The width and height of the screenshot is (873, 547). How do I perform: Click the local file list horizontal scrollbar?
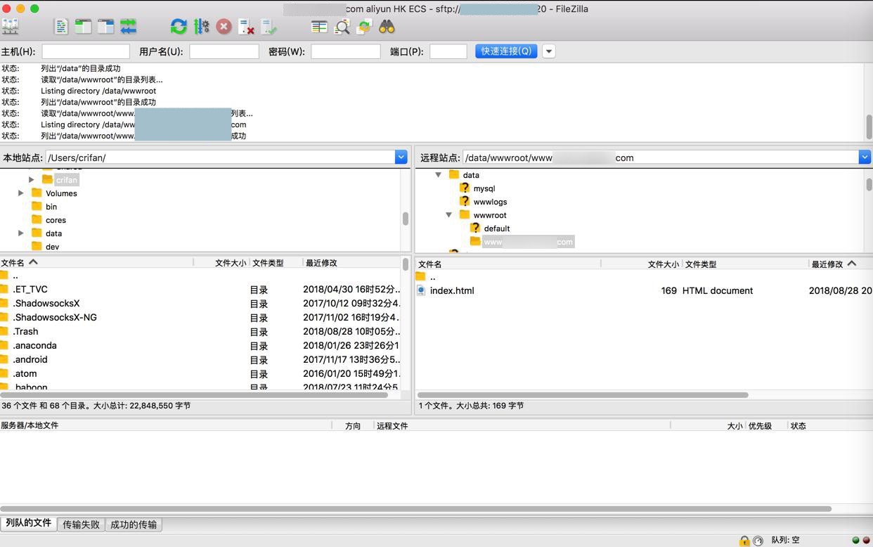[x=194, y=395]
